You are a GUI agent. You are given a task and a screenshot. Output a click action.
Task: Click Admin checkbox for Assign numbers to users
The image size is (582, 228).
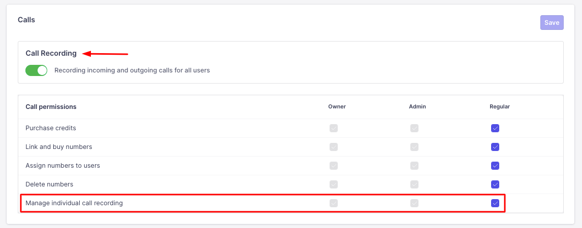(414, 166)
